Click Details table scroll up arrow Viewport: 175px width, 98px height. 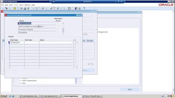(77, 42)
